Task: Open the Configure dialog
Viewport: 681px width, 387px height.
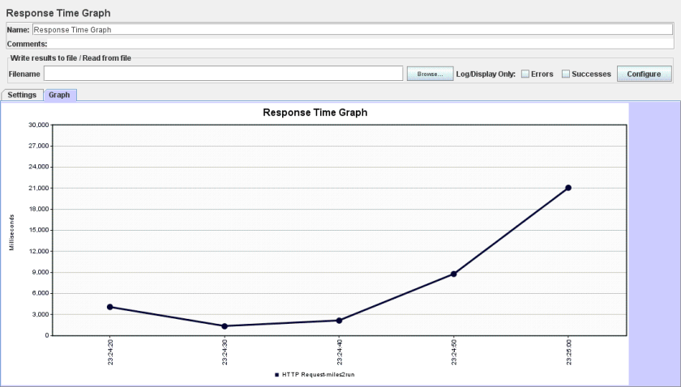Action: [x=645, y=74]
